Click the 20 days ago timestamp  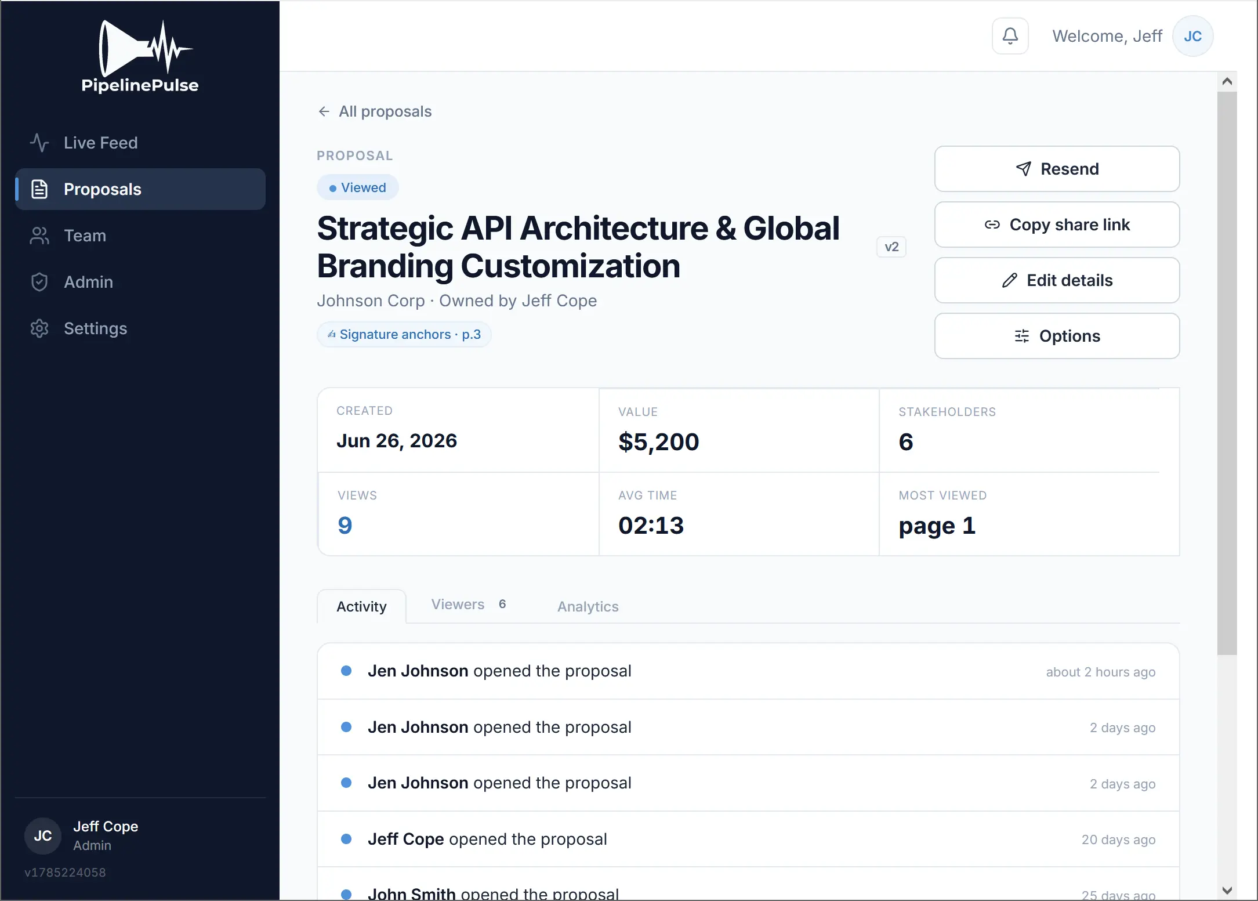(1118, 840)
